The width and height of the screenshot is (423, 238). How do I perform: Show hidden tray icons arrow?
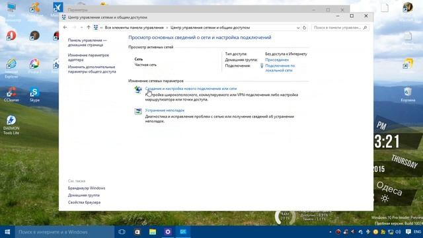tap(330, 232)
